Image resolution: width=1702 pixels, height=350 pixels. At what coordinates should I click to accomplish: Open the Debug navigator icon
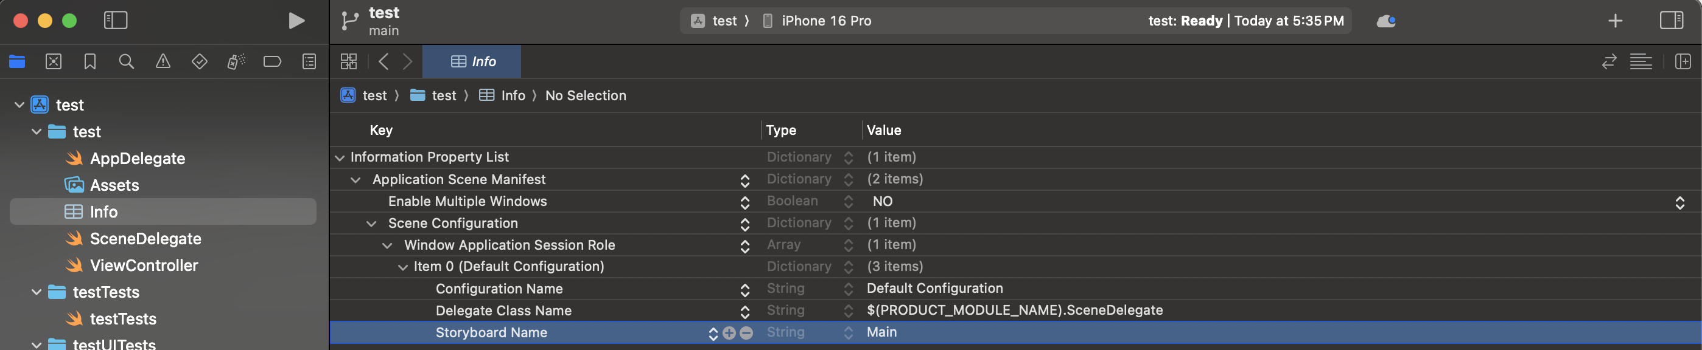(x=235, y=61)
